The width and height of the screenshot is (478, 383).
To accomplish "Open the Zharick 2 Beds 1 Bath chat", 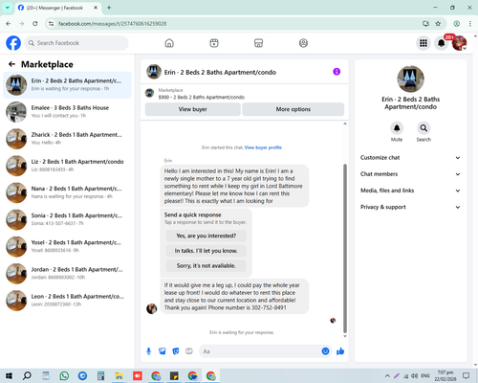I will pyautogui.click(x=67, y=139).
